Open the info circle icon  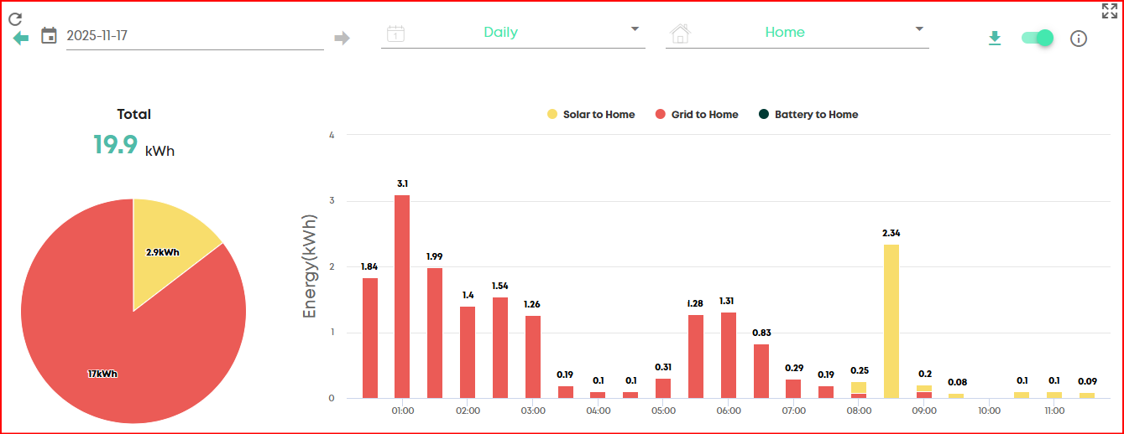pos(1079,39)
